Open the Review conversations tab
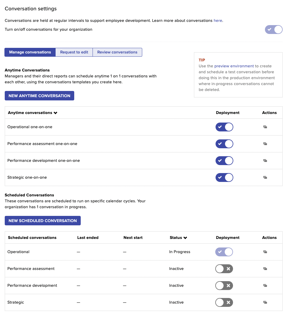Screen dimensions: 288x316 coord(117,52)
